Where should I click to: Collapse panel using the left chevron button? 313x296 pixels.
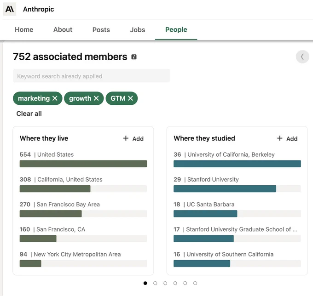pyautogui.click(x=302, y=57)
